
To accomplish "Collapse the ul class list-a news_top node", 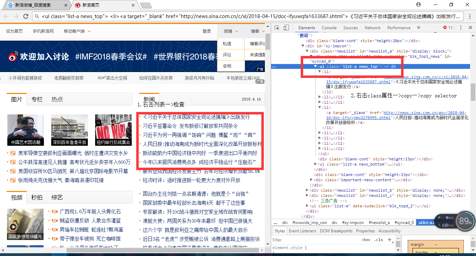I will pyautogui.click(x=315, y=66).
